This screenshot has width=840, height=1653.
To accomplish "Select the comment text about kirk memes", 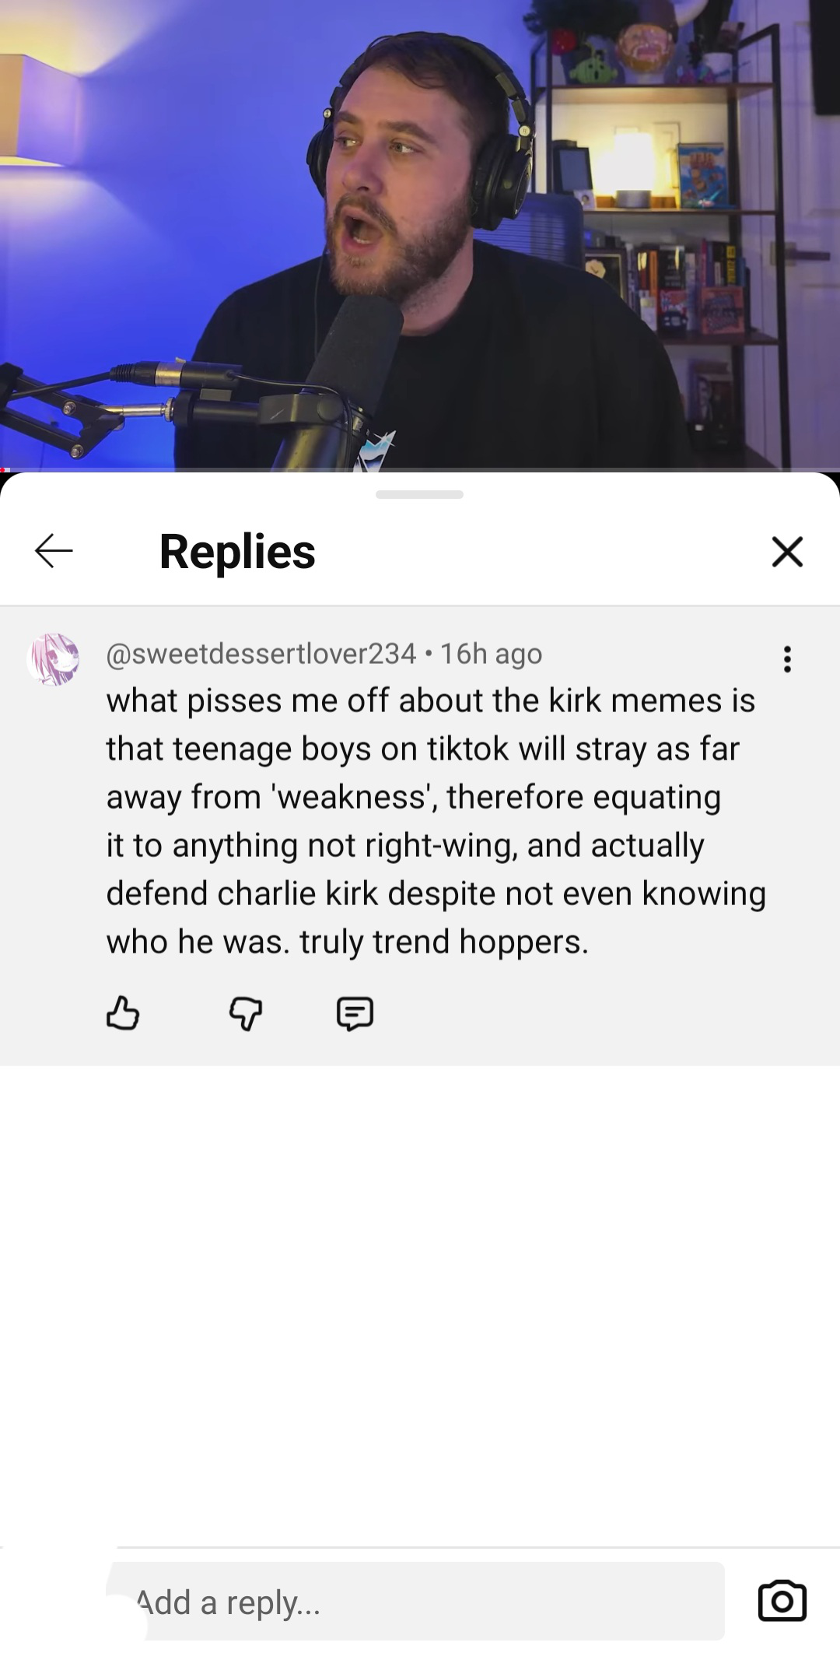I will pos(436,821).
